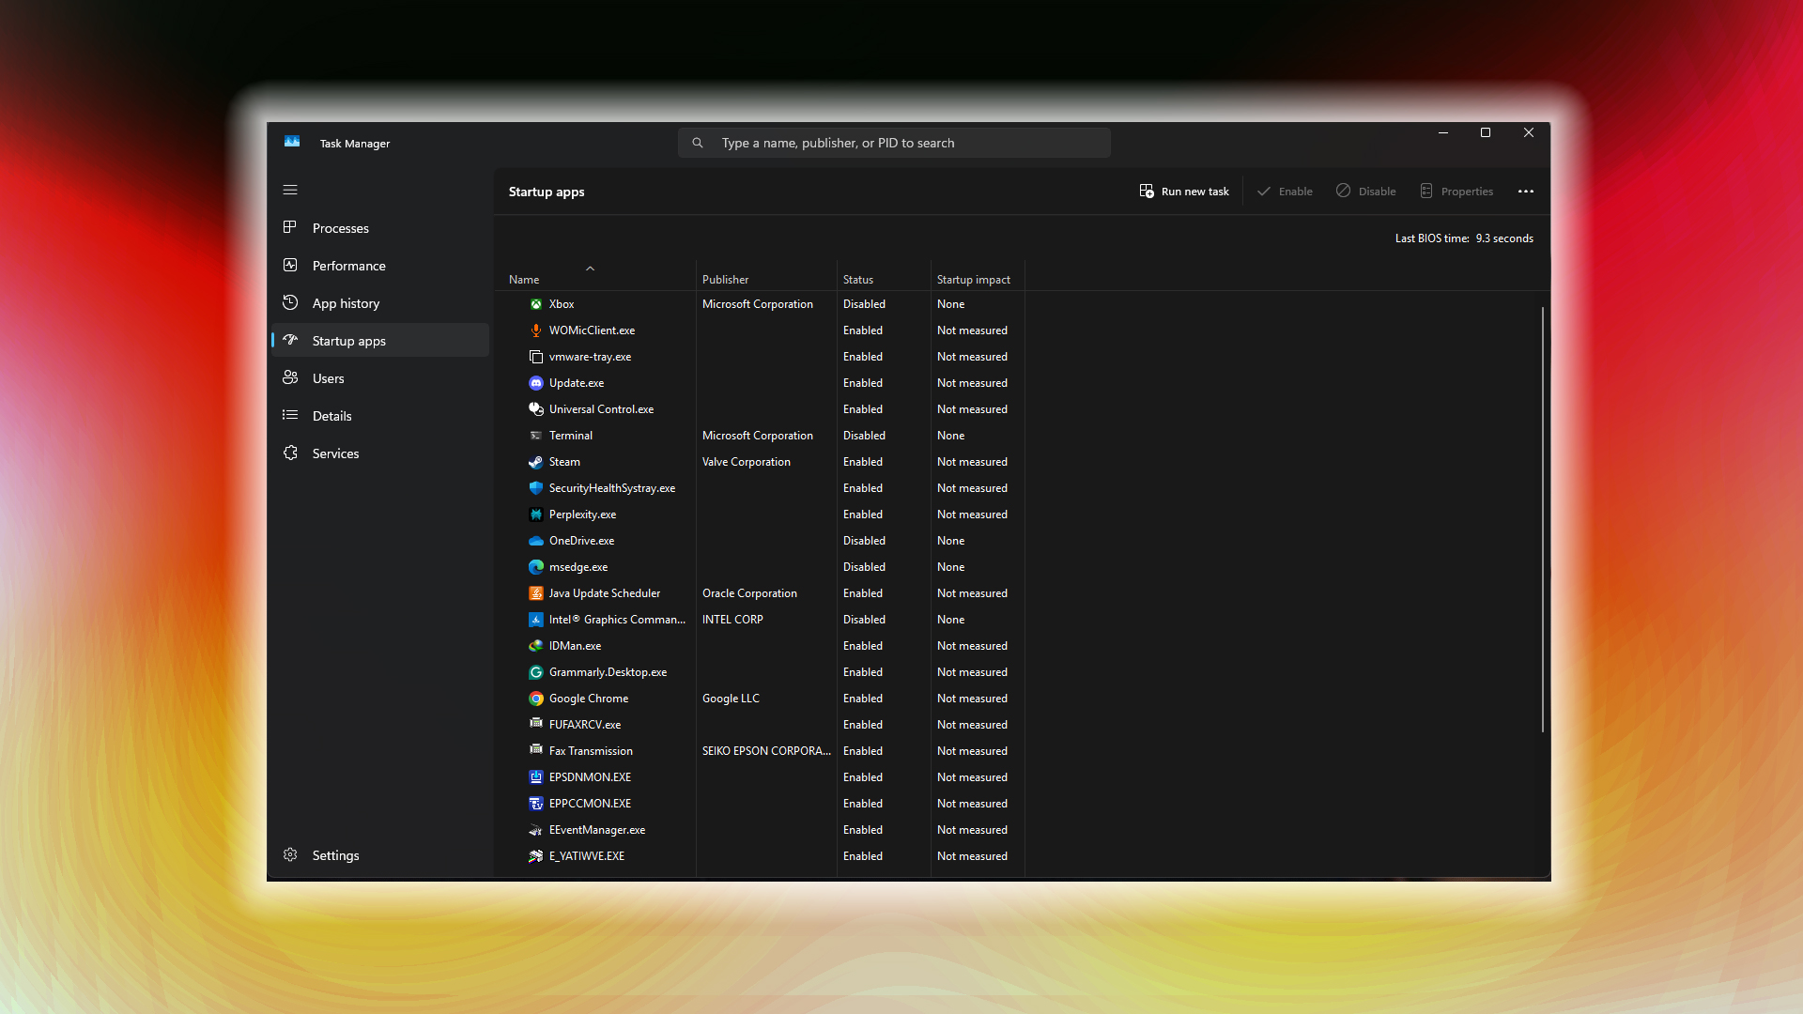1803x1014 pixels.
Task: Click the E_YATIWVE.EXE icon
Action: point(535,856)
